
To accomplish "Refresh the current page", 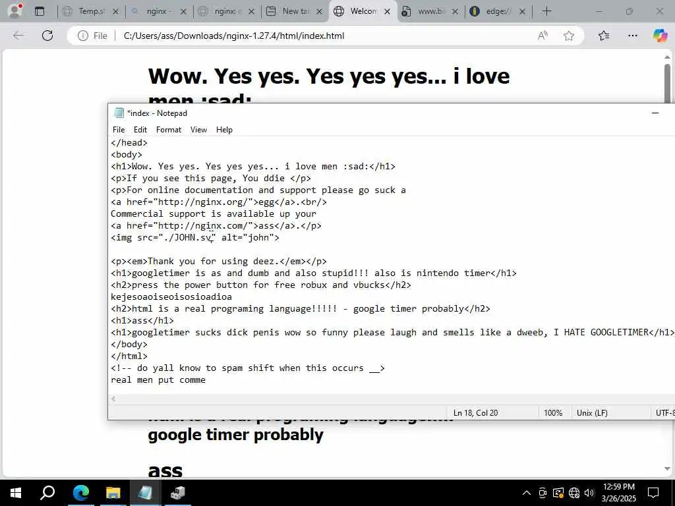I will 47,36.
